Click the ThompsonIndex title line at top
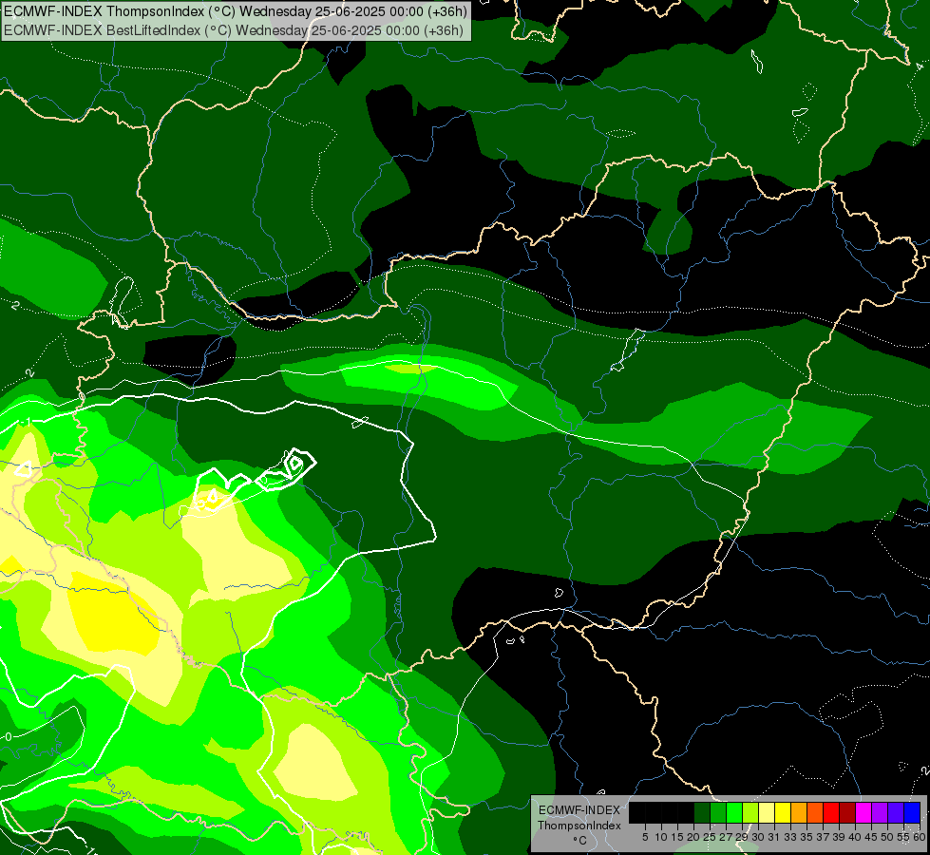 [235, 11]
